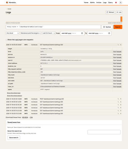The image size is (128, 149).
Task: Click the From date-time input field
Action: (x=72, y=33)
